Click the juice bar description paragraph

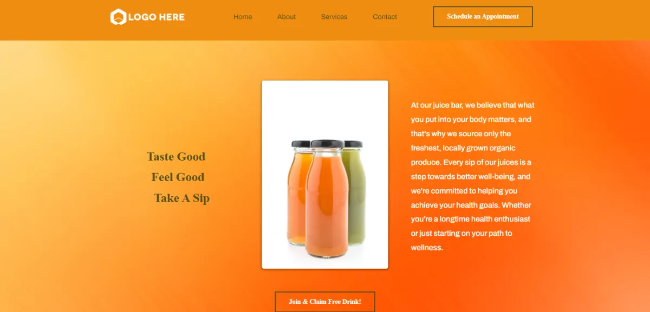[473, 176]
